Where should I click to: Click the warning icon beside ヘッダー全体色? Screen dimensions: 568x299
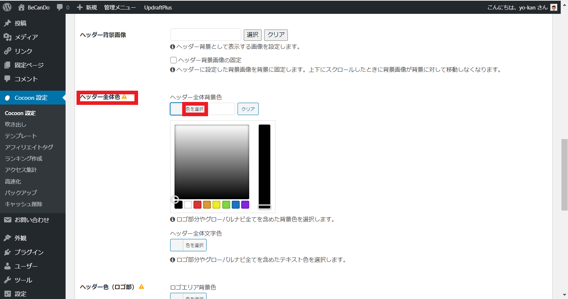click(124, 97)
